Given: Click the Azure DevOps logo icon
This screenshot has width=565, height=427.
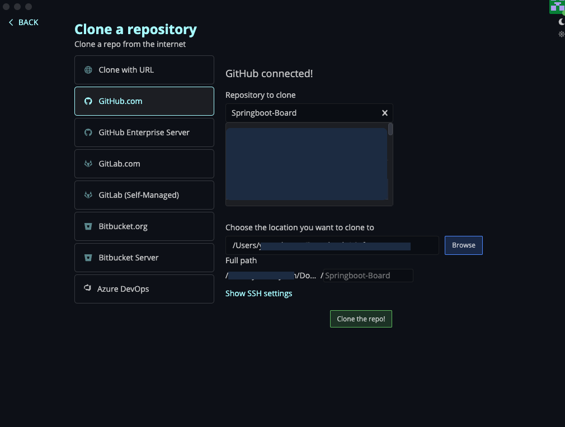Looking at the screenshot, I should click(87, 288).
